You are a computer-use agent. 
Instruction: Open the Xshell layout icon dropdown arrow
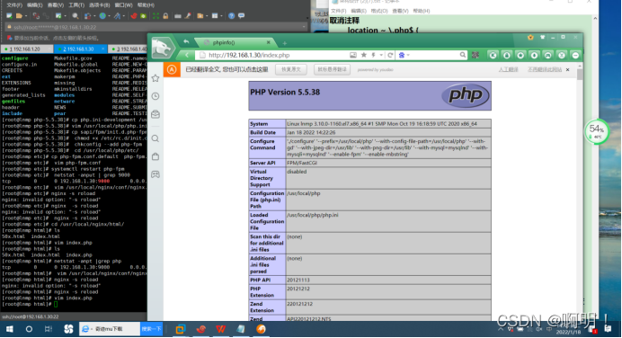pos(222,16)
